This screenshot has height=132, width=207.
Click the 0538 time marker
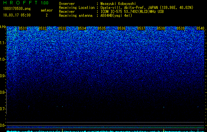click(x=161, y=28)
